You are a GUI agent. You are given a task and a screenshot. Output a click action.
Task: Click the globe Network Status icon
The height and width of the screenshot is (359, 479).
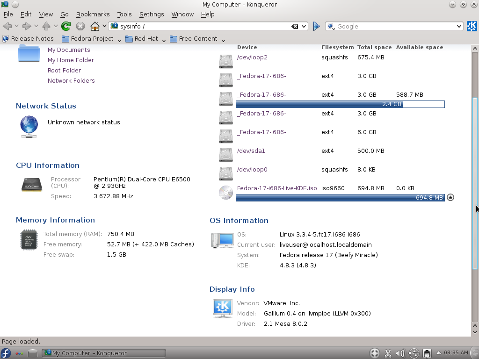click(29, 126)
